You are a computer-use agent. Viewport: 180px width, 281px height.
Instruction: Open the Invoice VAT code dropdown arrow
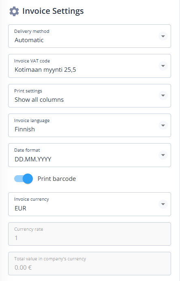(163, 66)
